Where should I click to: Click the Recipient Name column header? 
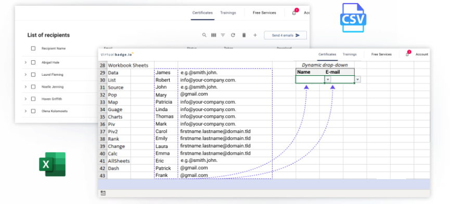54,48
